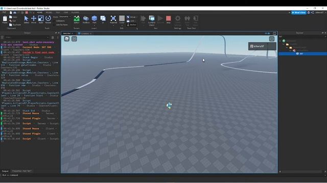Switch to the MODEL ribbon tab
The height and width of the screenshot is (183, 327).
pyautogui.click(x=49, y=13)
